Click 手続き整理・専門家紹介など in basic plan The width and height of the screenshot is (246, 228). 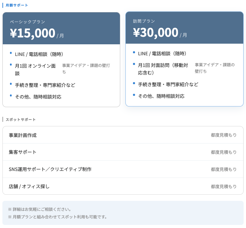tap(45, 85)
